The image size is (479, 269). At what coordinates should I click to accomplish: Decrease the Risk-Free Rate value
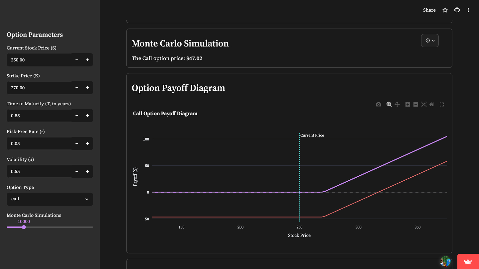tap(77, 143)
